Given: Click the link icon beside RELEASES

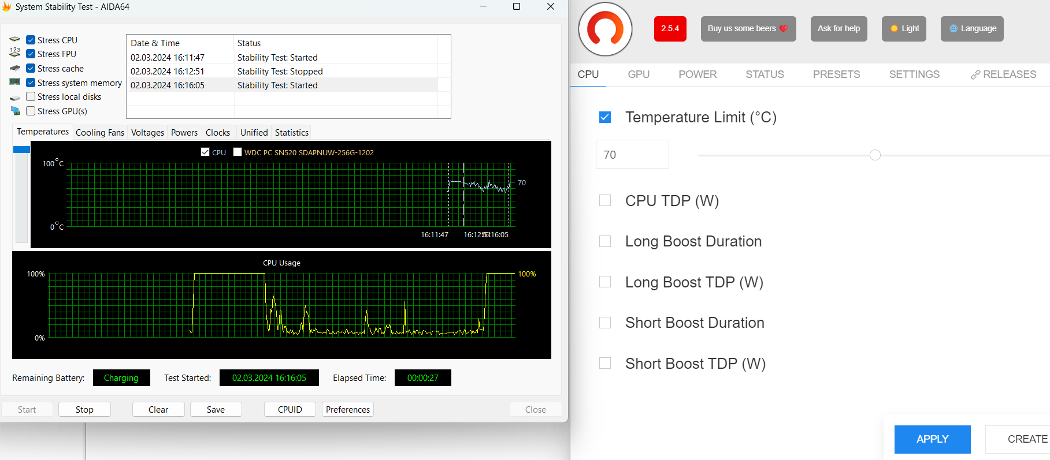Looking at the screenshot, I should tap(975, 75).
